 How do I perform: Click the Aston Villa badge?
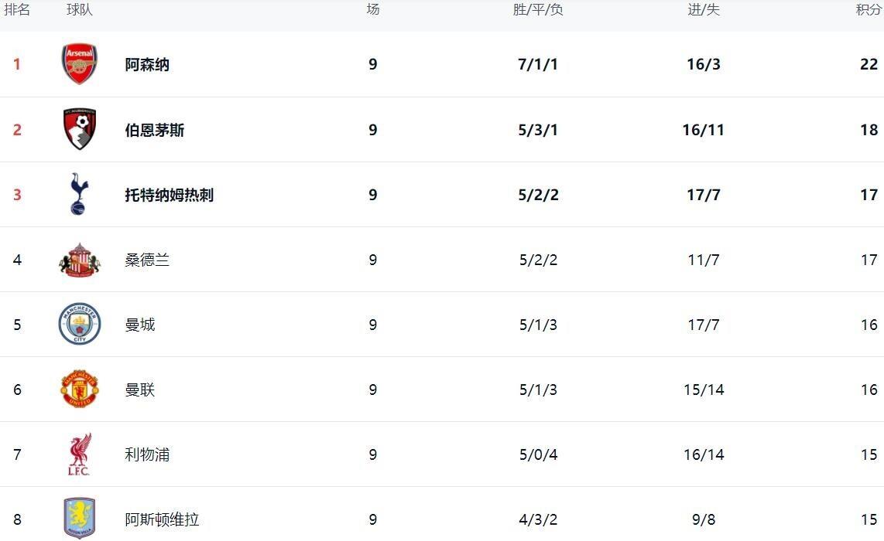click(x=80, y=517)
